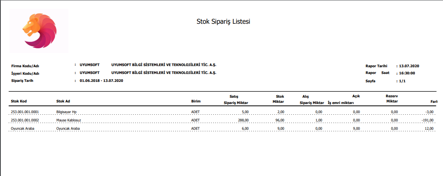Select the Rezerv Miktar column header

click(x=392, y=99)
